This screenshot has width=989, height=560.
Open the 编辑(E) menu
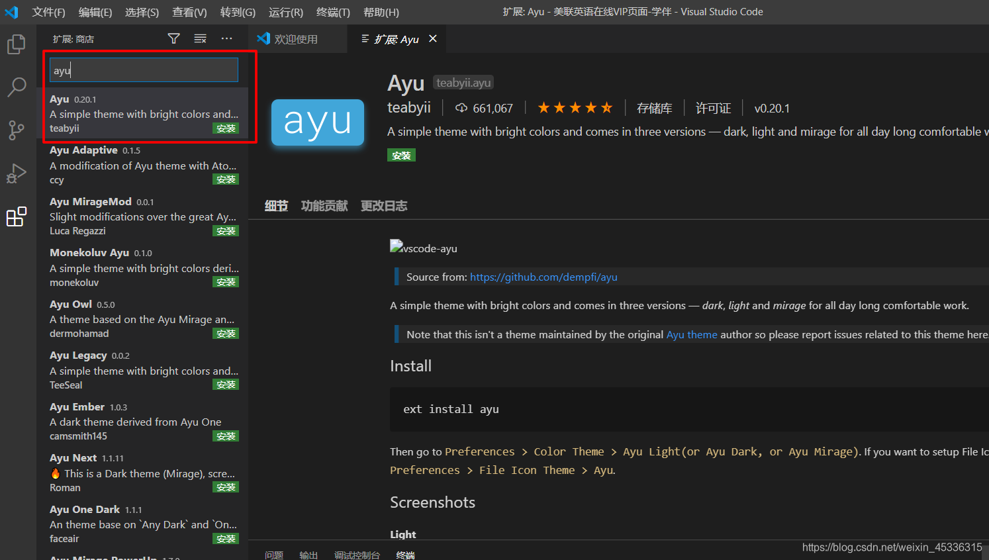(x=95, y=12)
